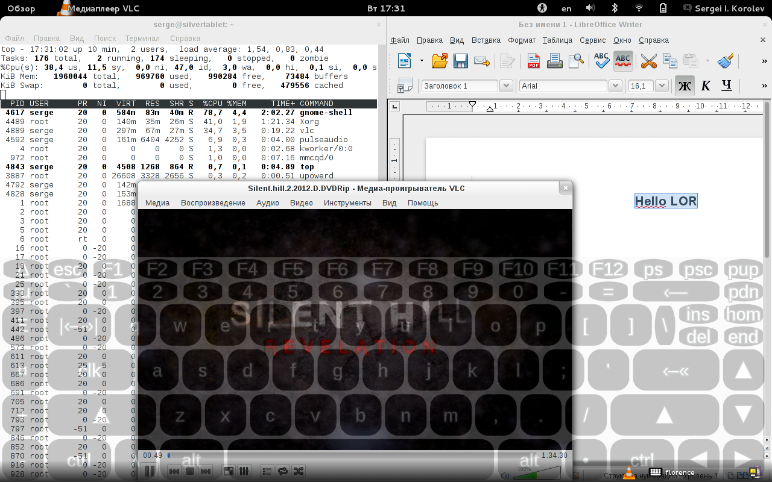772x482 pixels.
Task: Toggle Underline (Ч) formatting in Writer
Action: tap(727, 86)
